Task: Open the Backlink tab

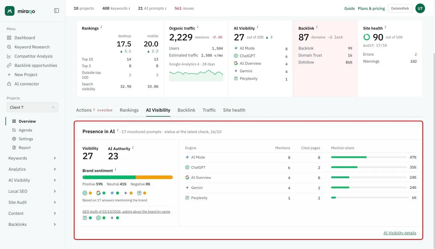Action: 186,110
